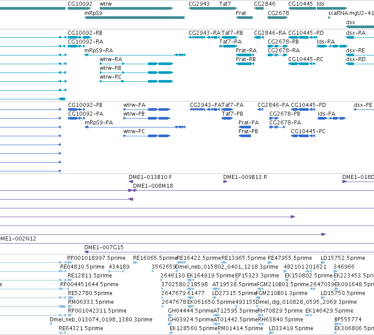Click the Prat gene bar

coord(244,18)
